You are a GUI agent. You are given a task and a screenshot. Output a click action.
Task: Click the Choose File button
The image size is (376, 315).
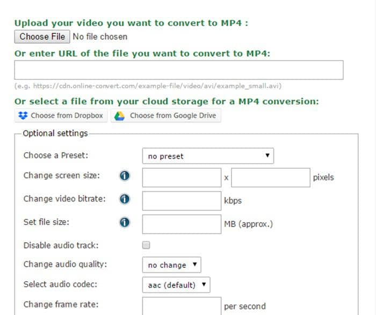pos(42,36)
